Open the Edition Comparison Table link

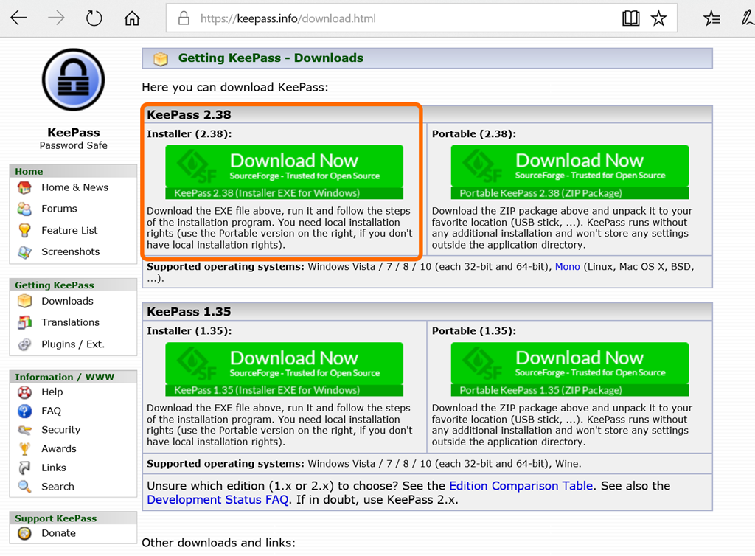tap(521, 486)
